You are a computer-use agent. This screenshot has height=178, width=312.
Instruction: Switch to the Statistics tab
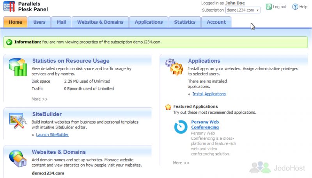coord(184,22)
